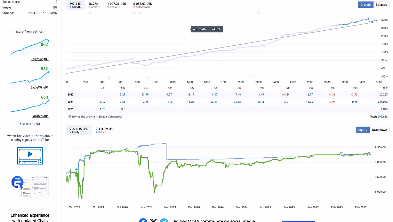Toggle the Growth series in chart legend
The width and height of the screenshot is (393, 222).
75,5
